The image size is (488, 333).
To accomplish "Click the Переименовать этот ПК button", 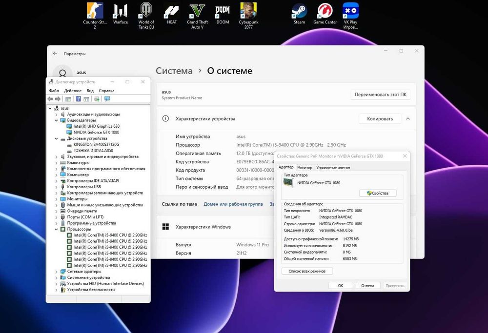I will tap(380, 95).
